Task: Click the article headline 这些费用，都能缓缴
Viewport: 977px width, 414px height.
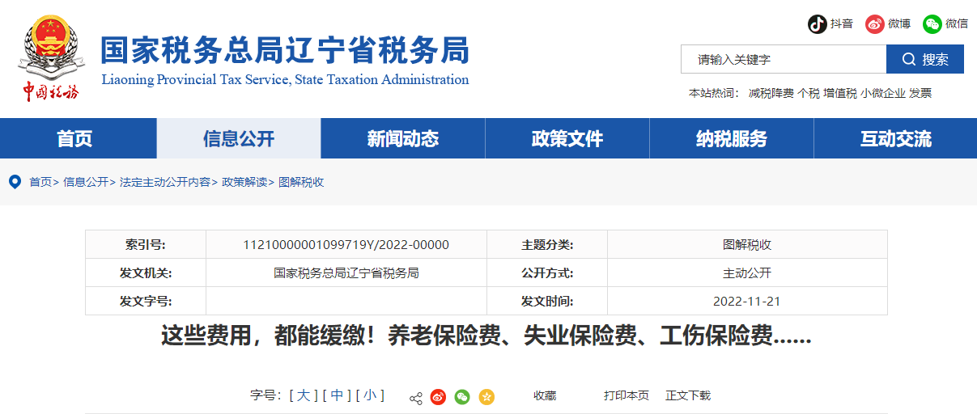Action: coord(486,336)
